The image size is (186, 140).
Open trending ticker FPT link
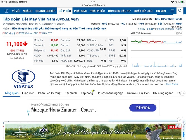[142, 24]
